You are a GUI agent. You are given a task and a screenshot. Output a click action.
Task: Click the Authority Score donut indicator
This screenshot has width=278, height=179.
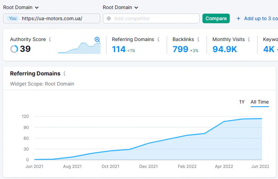pos(14,49)
